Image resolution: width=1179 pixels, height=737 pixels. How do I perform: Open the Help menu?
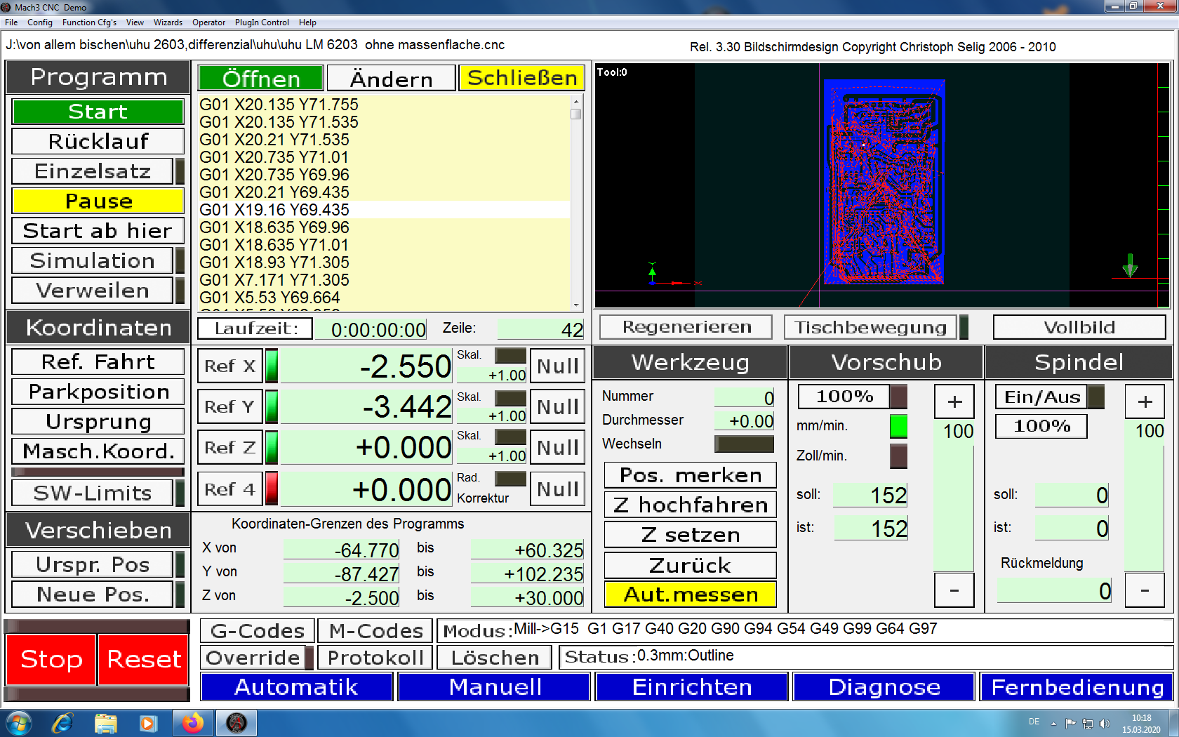(x=307, y=22)
